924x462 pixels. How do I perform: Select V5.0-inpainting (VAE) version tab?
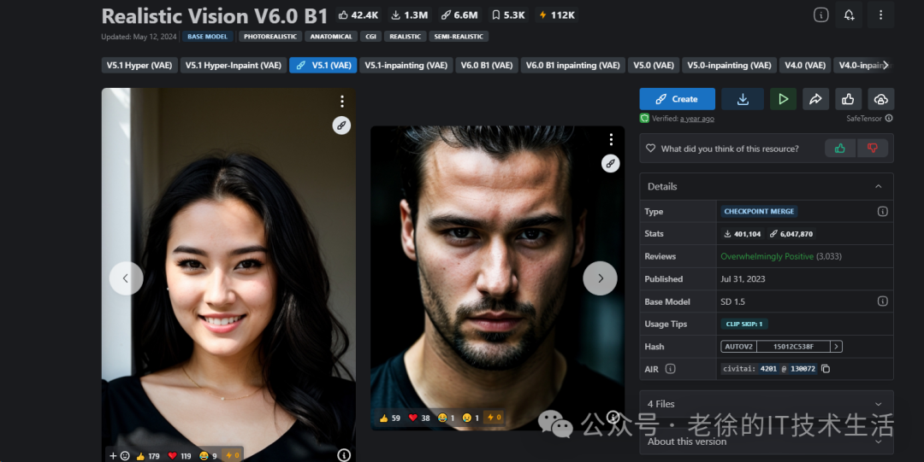(729, 65)
